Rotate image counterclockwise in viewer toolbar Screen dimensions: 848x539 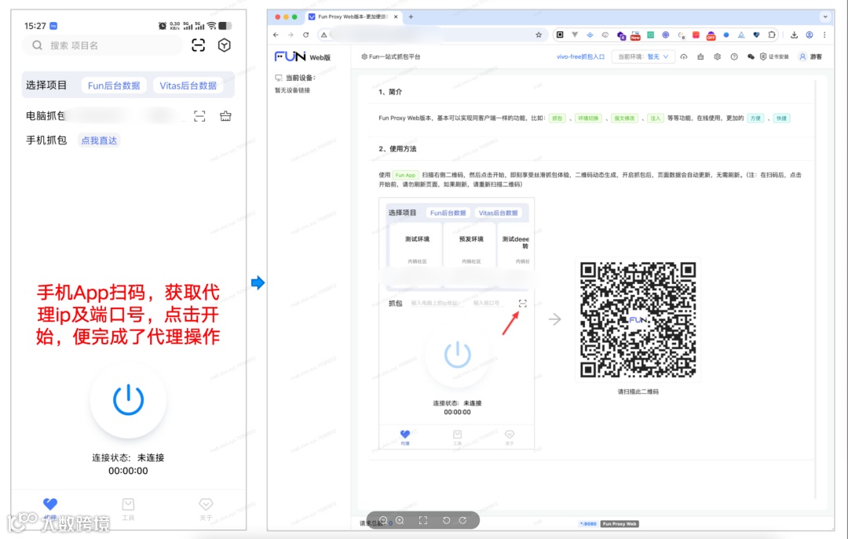[446, 520]
